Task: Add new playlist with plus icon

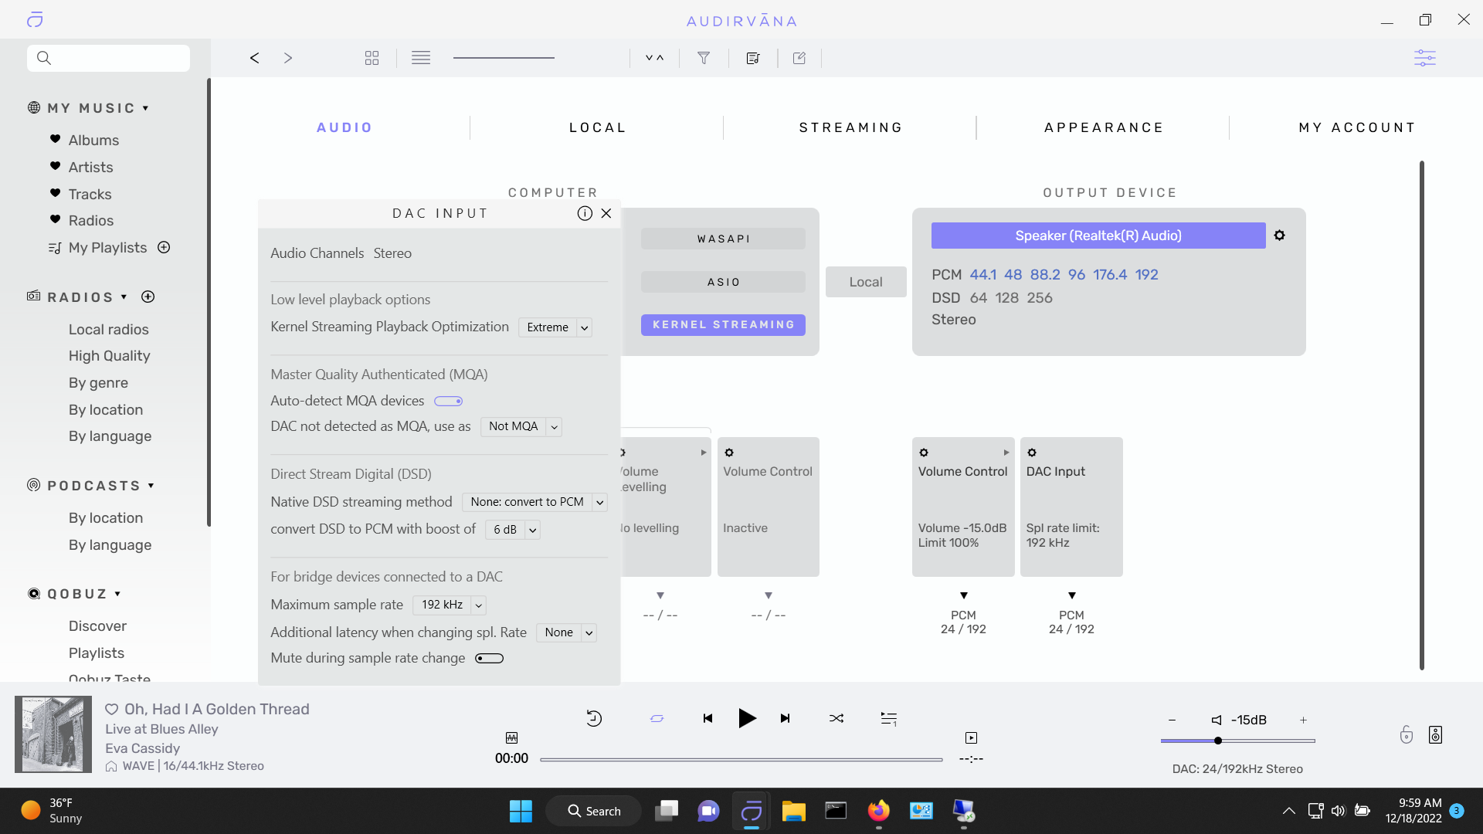Action: pos(164,247)
